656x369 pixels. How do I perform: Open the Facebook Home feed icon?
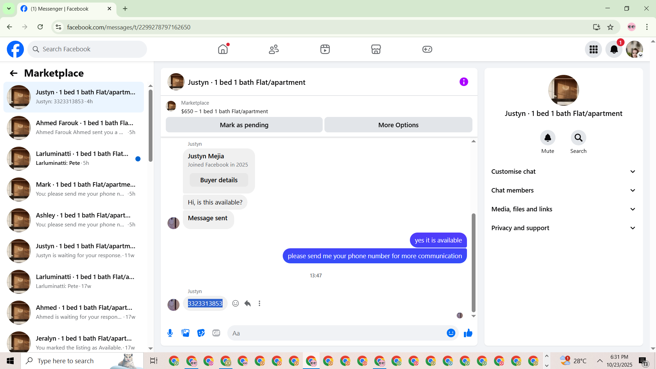point(223,49)
